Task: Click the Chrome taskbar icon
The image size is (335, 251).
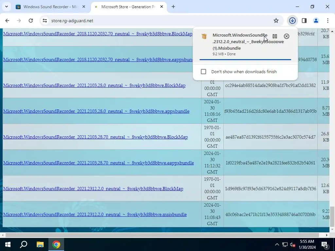Action: coord(56,244)
